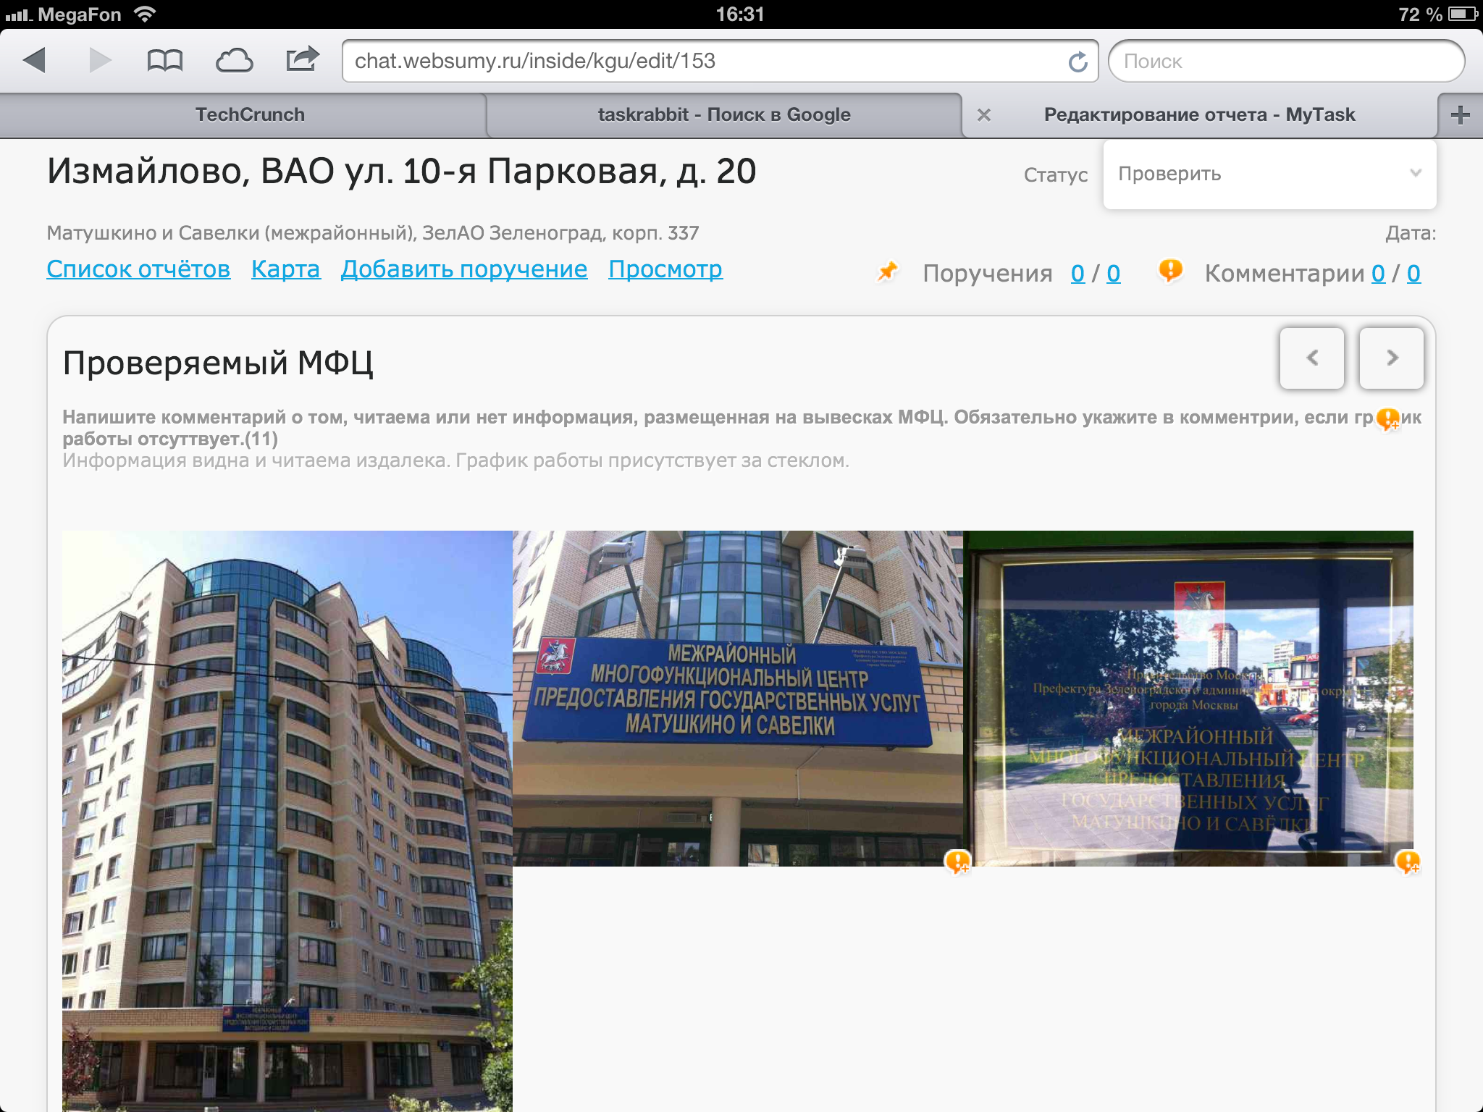
Task: Open the Список отчётов link
Action: click(x=138, y=269)
